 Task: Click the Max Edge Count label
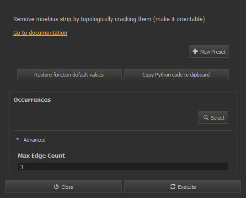41,155
